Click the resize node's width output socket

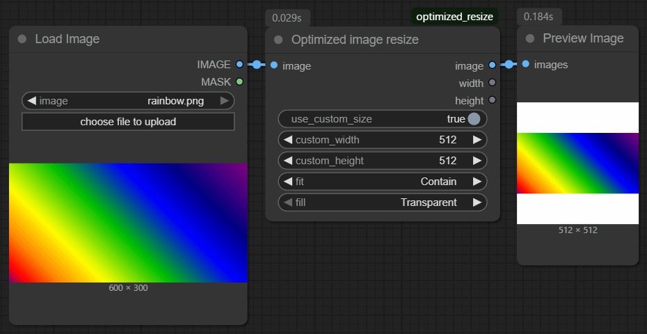coord(493,83)
